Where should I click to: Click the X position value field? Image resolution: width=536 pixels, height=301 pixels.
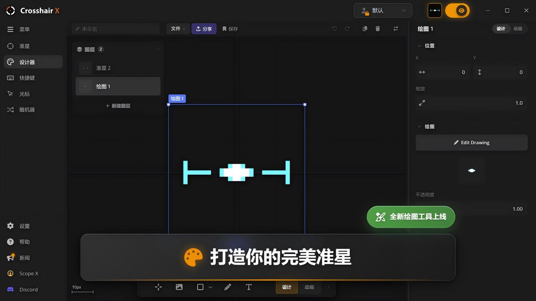click(443, 72)
